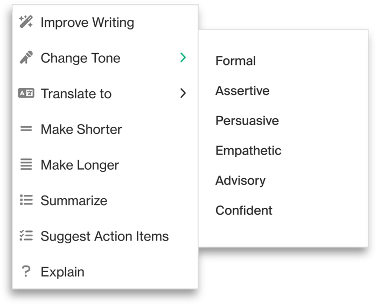Expand the green Change Tone chevron
The height and width of the screenshot is (305, 377).
point(183,57)
